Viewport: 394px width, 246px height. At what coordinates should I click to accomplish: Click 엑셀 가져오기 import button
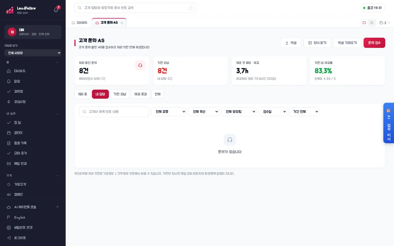pyautogui.click(x=347, y=43)
